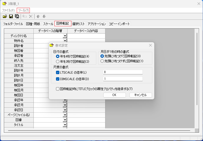Screen dimensions: 203x141
Task: Switch to the 図枠転記 tab
Action: pyautogui.click(x=63, y=23)
